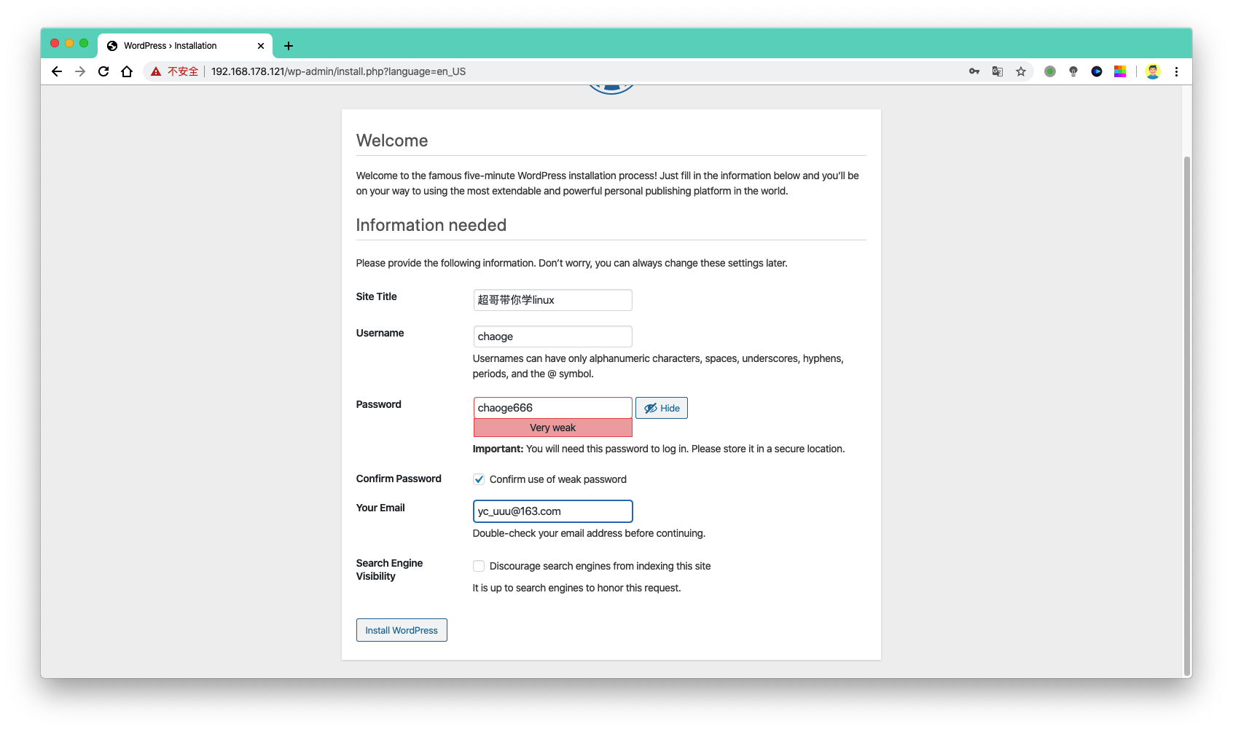Open the Chrome three-dot menu

(1176, 71)
